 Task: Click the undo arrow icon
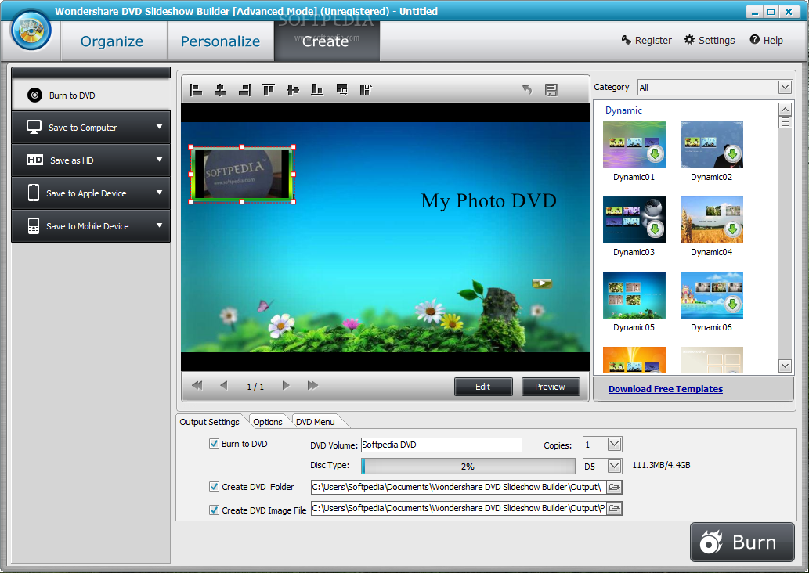coord(527,90)
